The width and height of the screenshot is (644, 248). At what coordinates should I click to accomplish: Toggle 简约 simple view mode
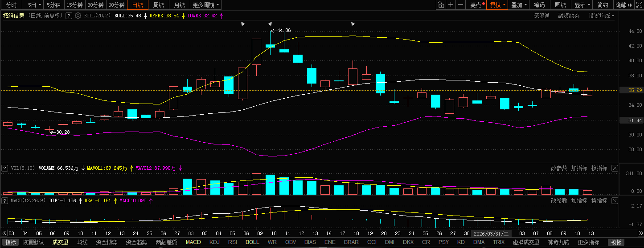[603, 5]
